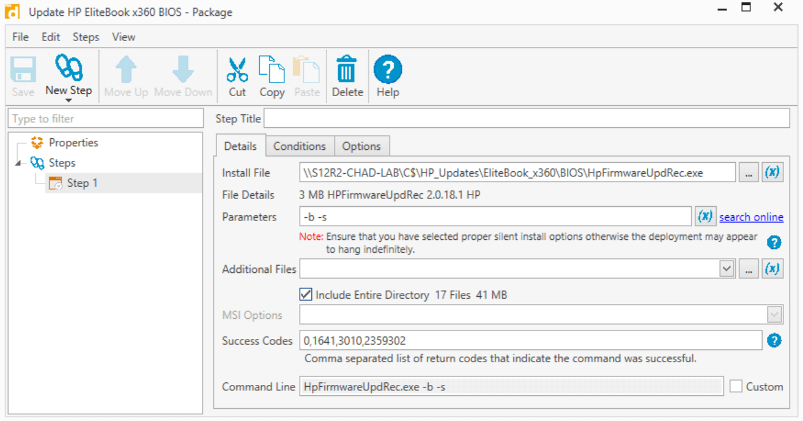Open the File menu
The image size is (803, 421).
[x=20, y=37]
